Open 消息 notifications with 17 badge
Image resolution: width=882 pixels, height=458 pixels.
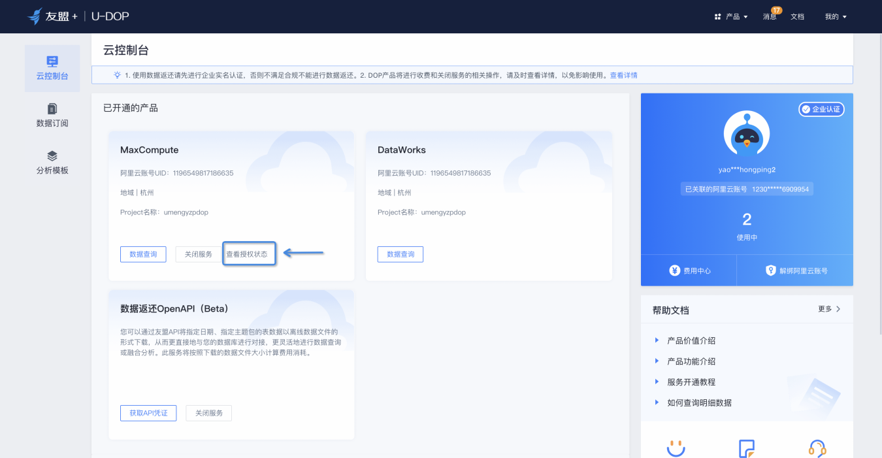[x=770, y=16]
